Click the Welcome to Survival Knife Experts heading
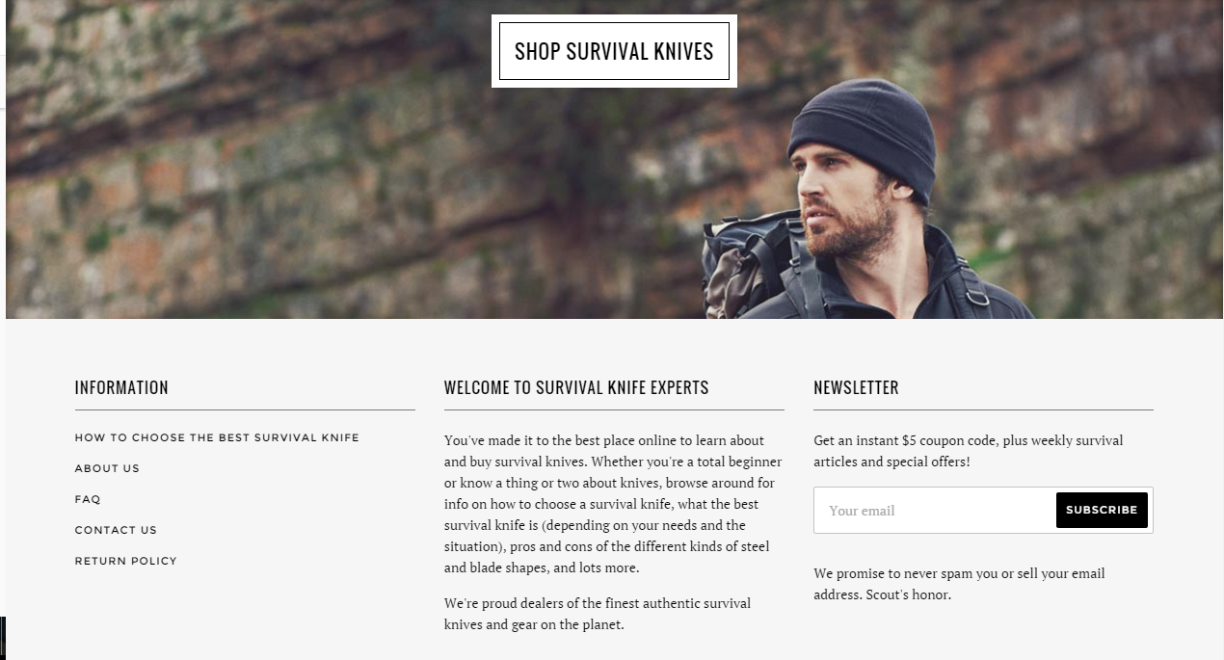The height and width of the screenshot is (660, 1224). coord(576,387)
